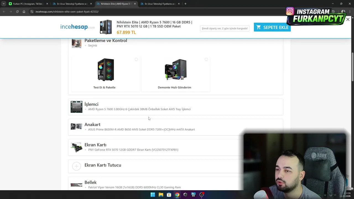Select the 67.899 TL price
The image size is (354, 199).
[x=126, y=32]
